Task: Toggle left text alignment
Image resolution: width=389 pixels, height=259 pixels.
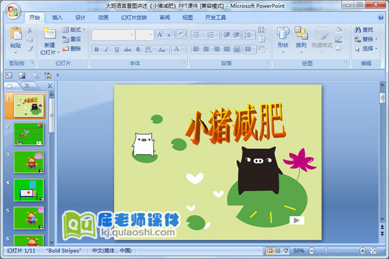Action: tap(196, 49)
